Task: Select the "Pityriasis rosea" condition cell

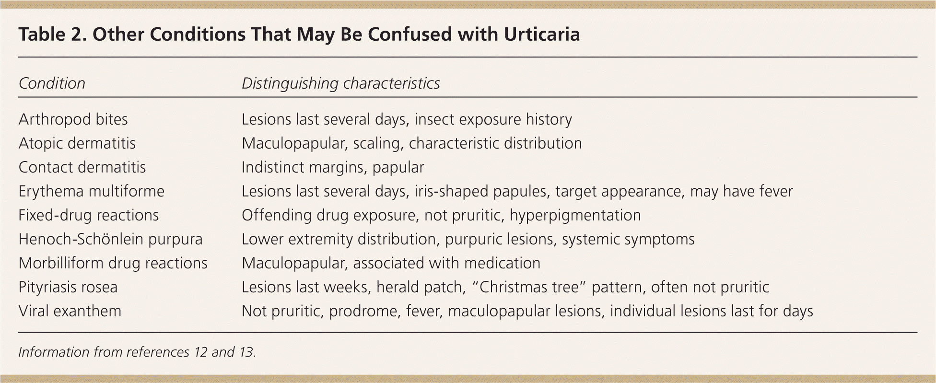Action: [x=68, y=287]
